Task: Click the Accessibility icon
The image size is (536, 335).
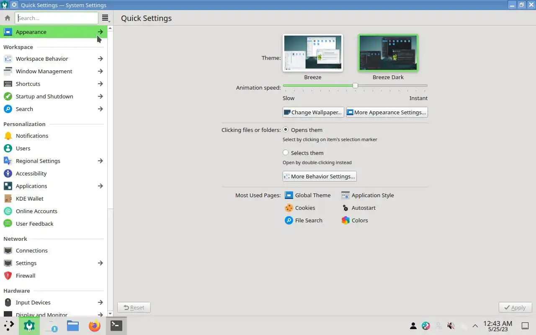Action: coord(8,173)
